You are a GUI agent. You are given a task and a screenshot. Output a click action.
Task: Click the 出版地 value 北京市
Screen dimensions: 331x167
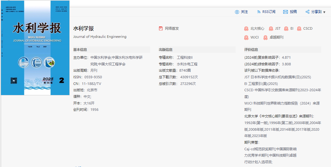92,90
